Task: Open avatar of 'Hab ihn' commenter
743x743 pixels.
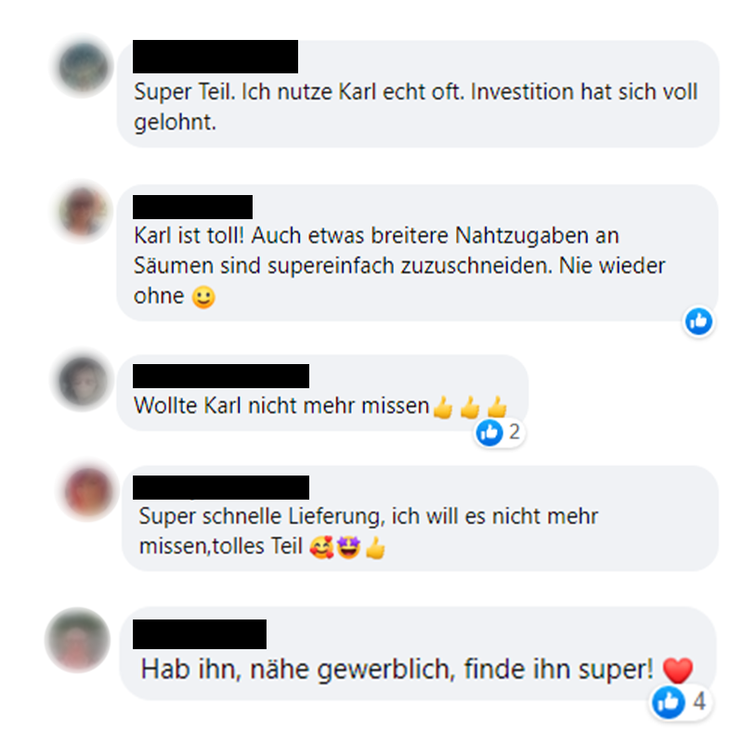Action: click(x=78, y=640)
